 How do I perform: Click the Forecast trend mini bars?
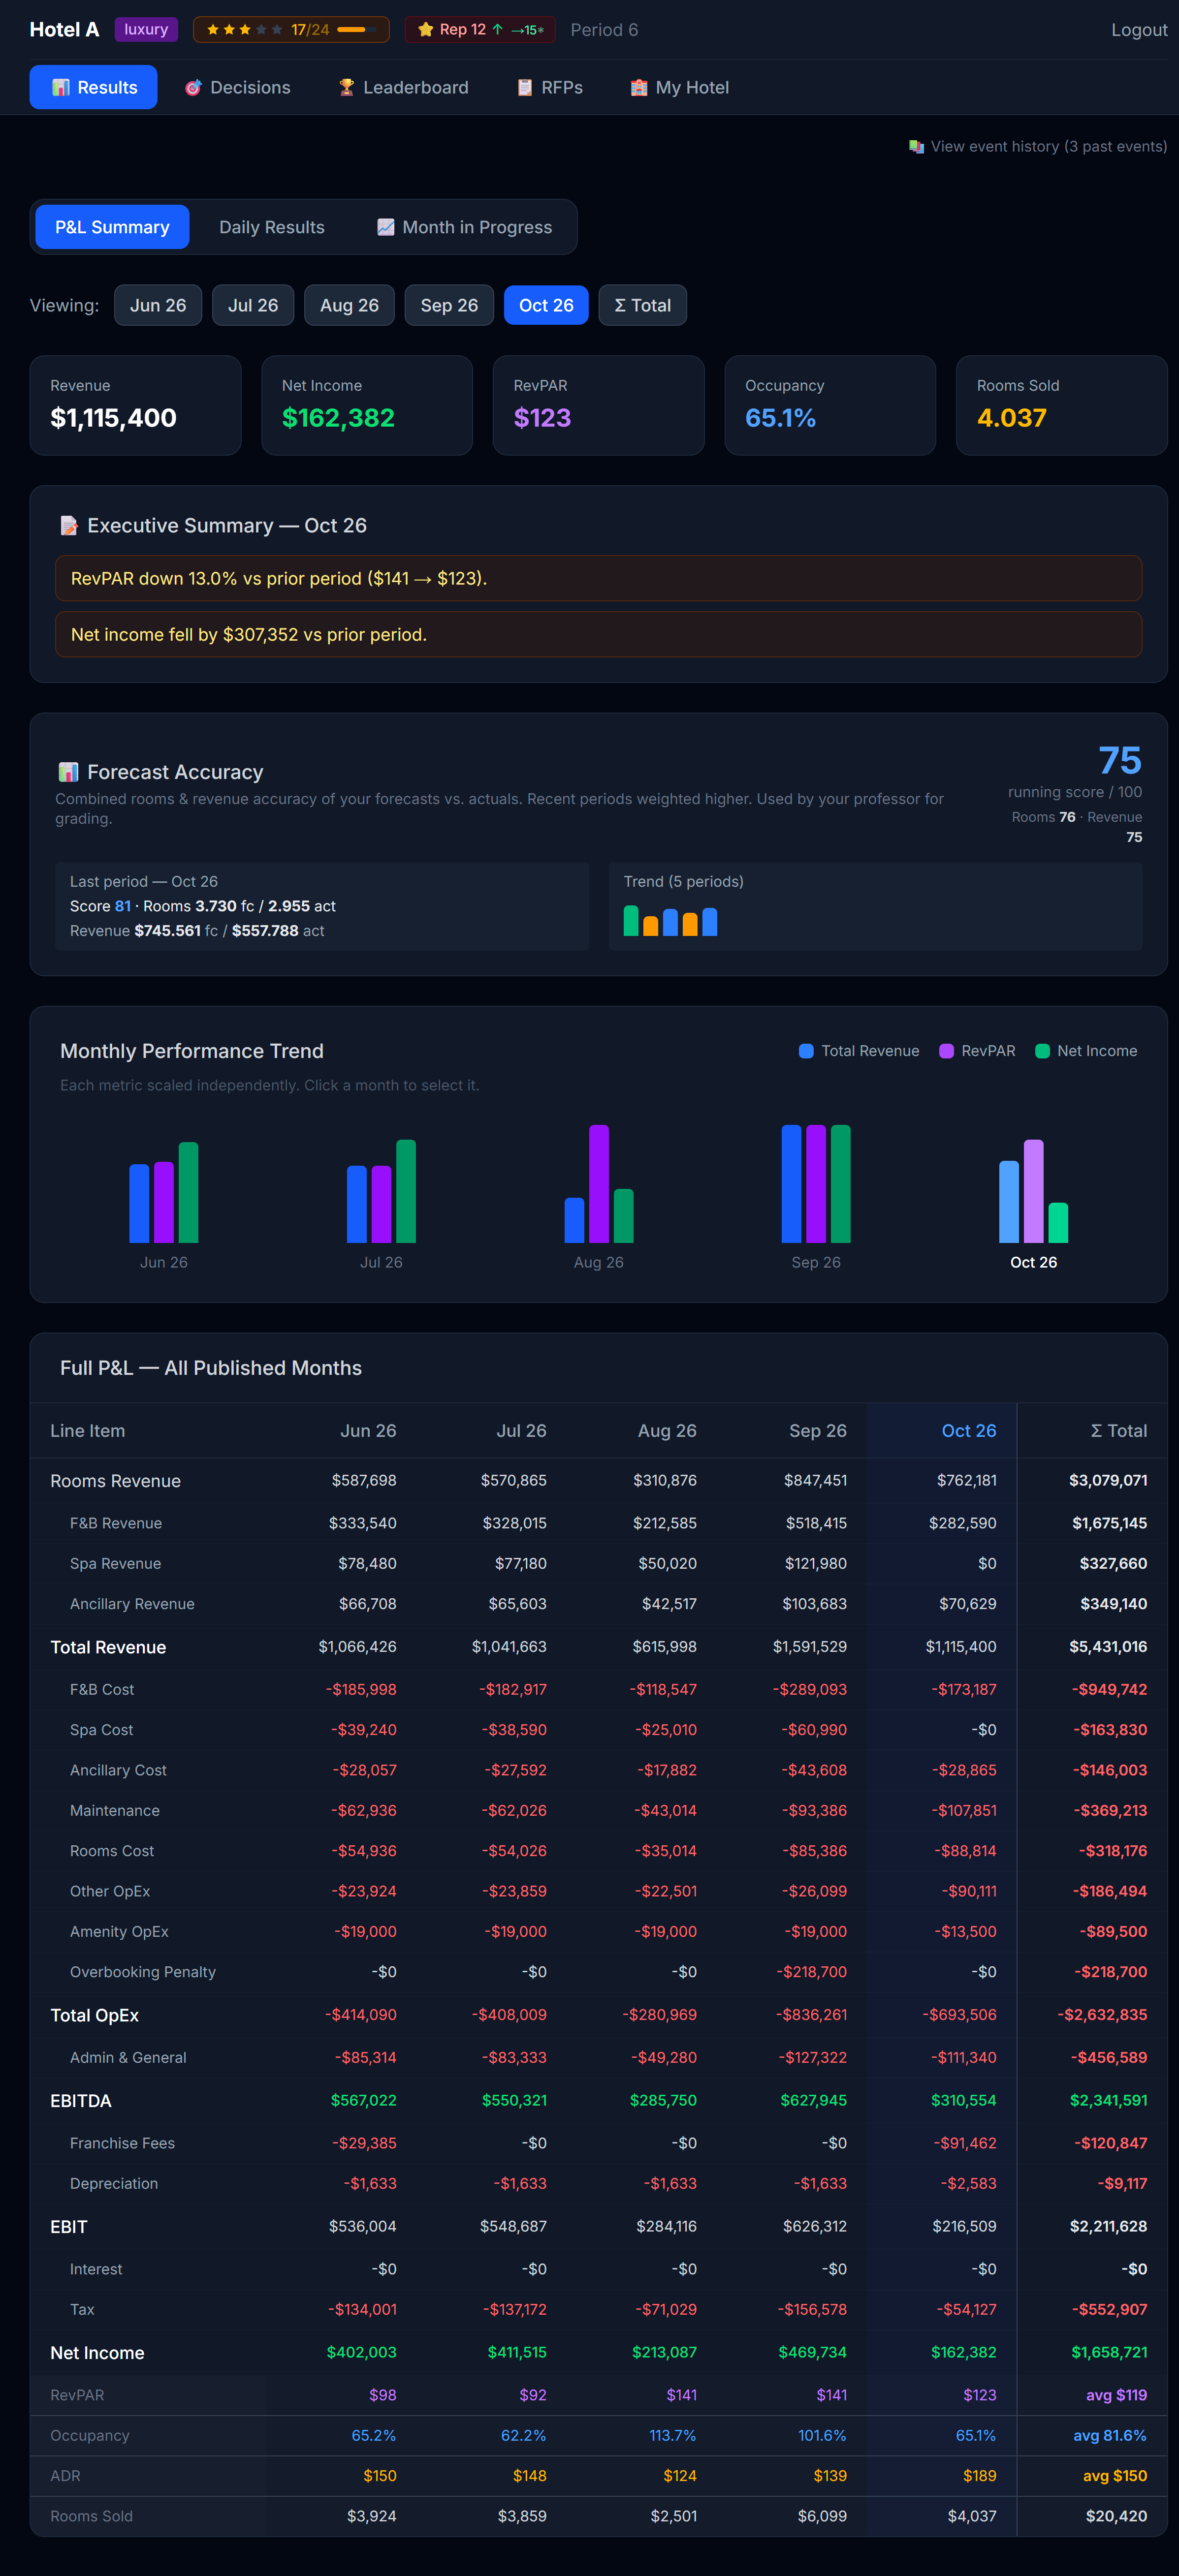(x=670, y=921)
